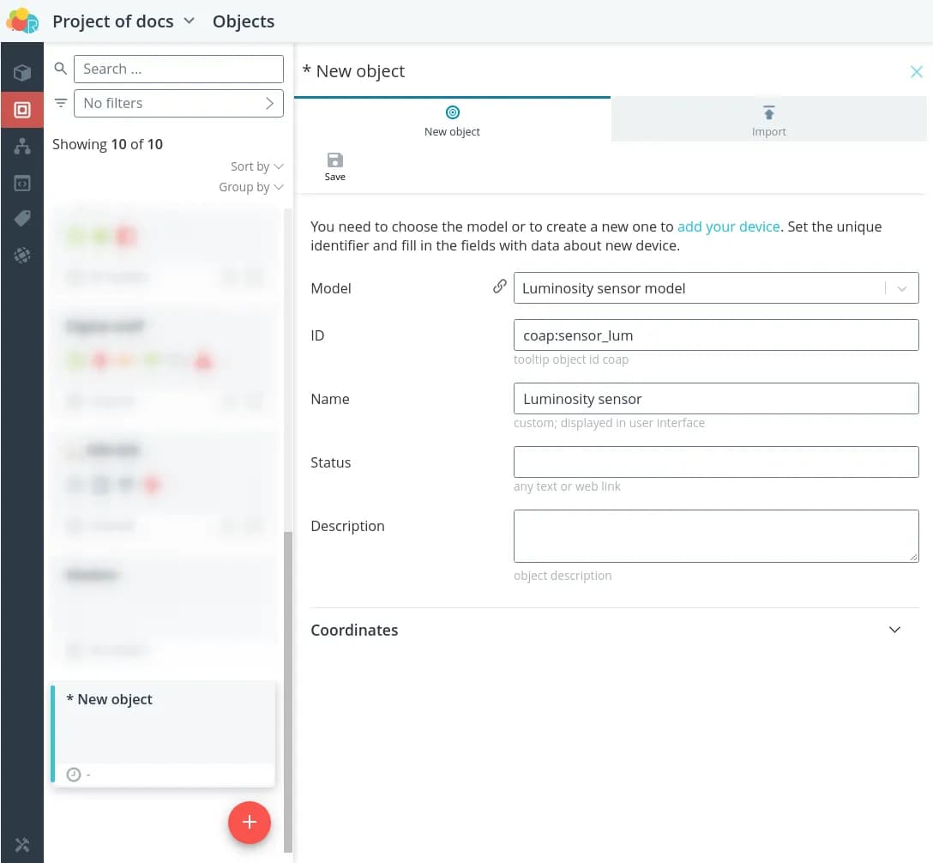933x863 pixels.
Task: Open the Group by menu
Action: click(250, 187)
